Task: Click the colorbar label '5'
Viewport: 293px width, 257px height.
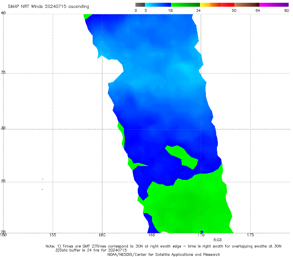Action: point(146,10)
